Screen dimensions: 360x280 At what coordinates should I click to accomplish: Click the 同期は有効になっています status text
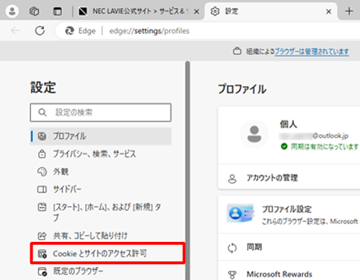tap(325, 146)
